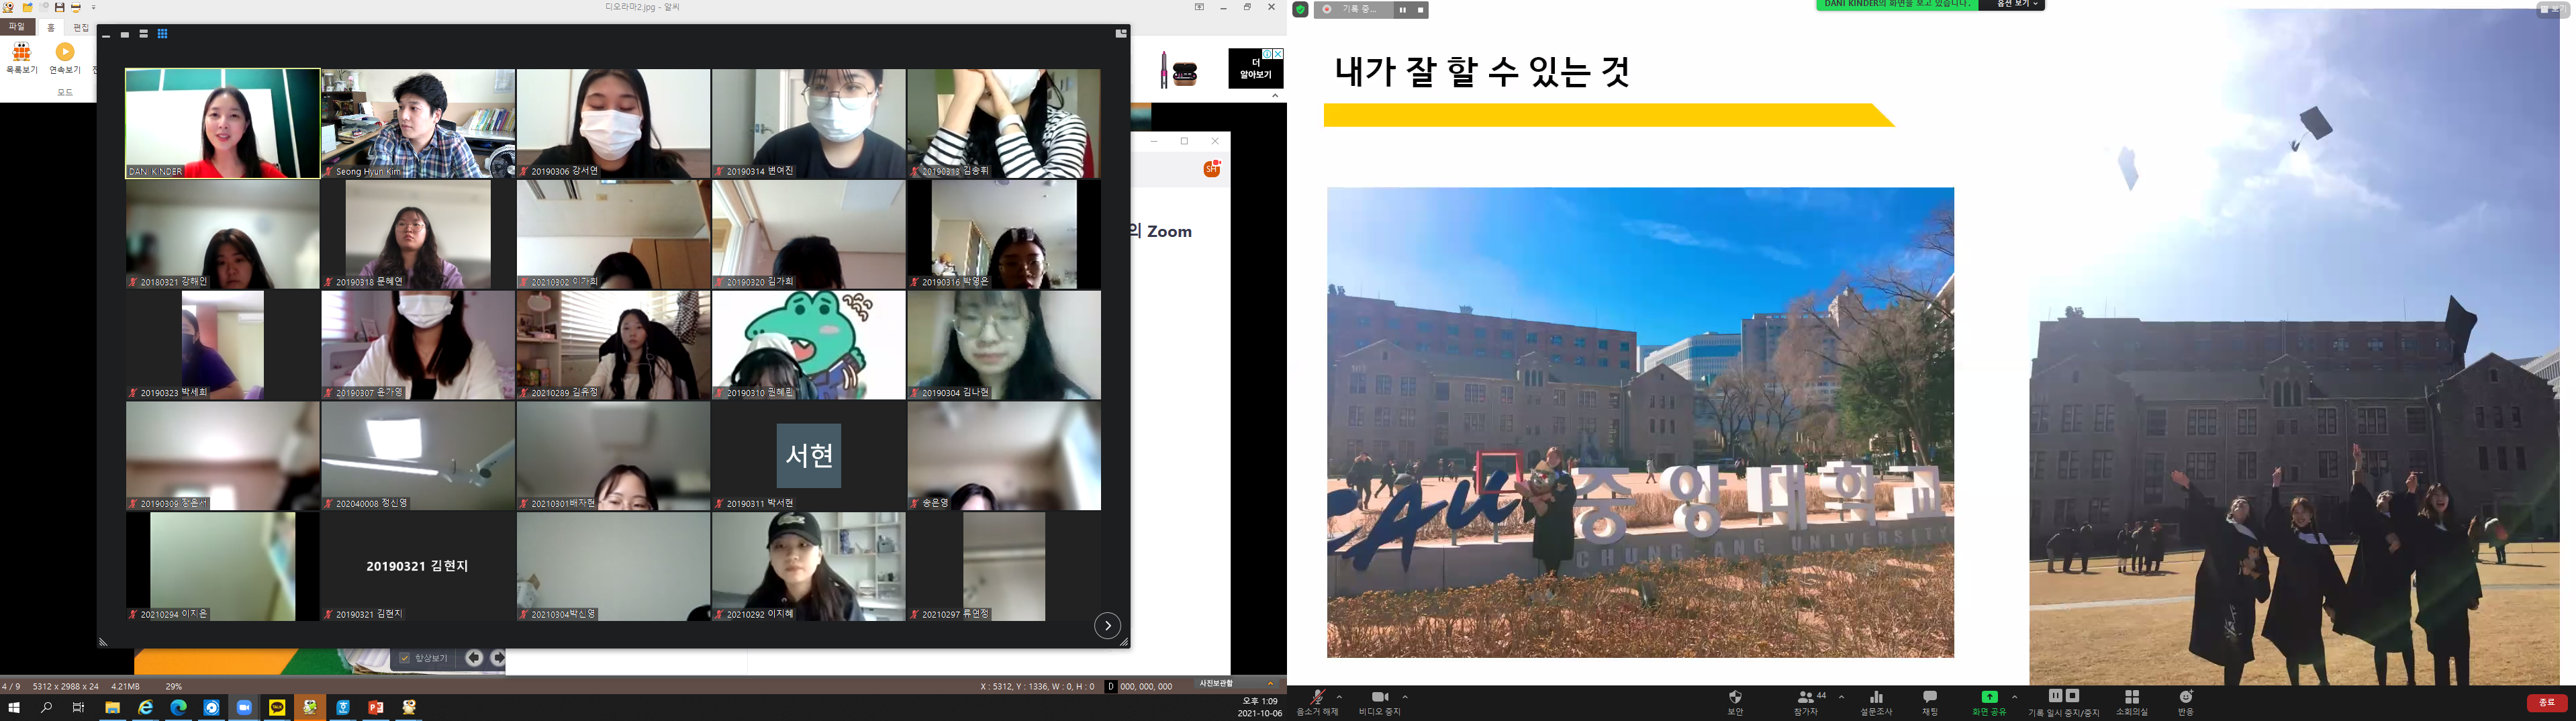Select Seong Hyun Kim video tile
Viewport: 2576px width, 721px height.
(x=418, y=123)
